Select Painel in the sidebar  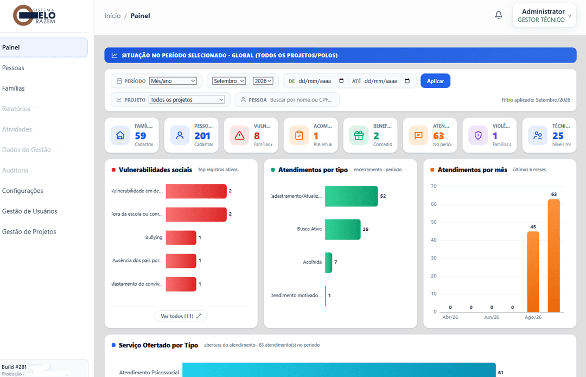click(x=44, y=47)
